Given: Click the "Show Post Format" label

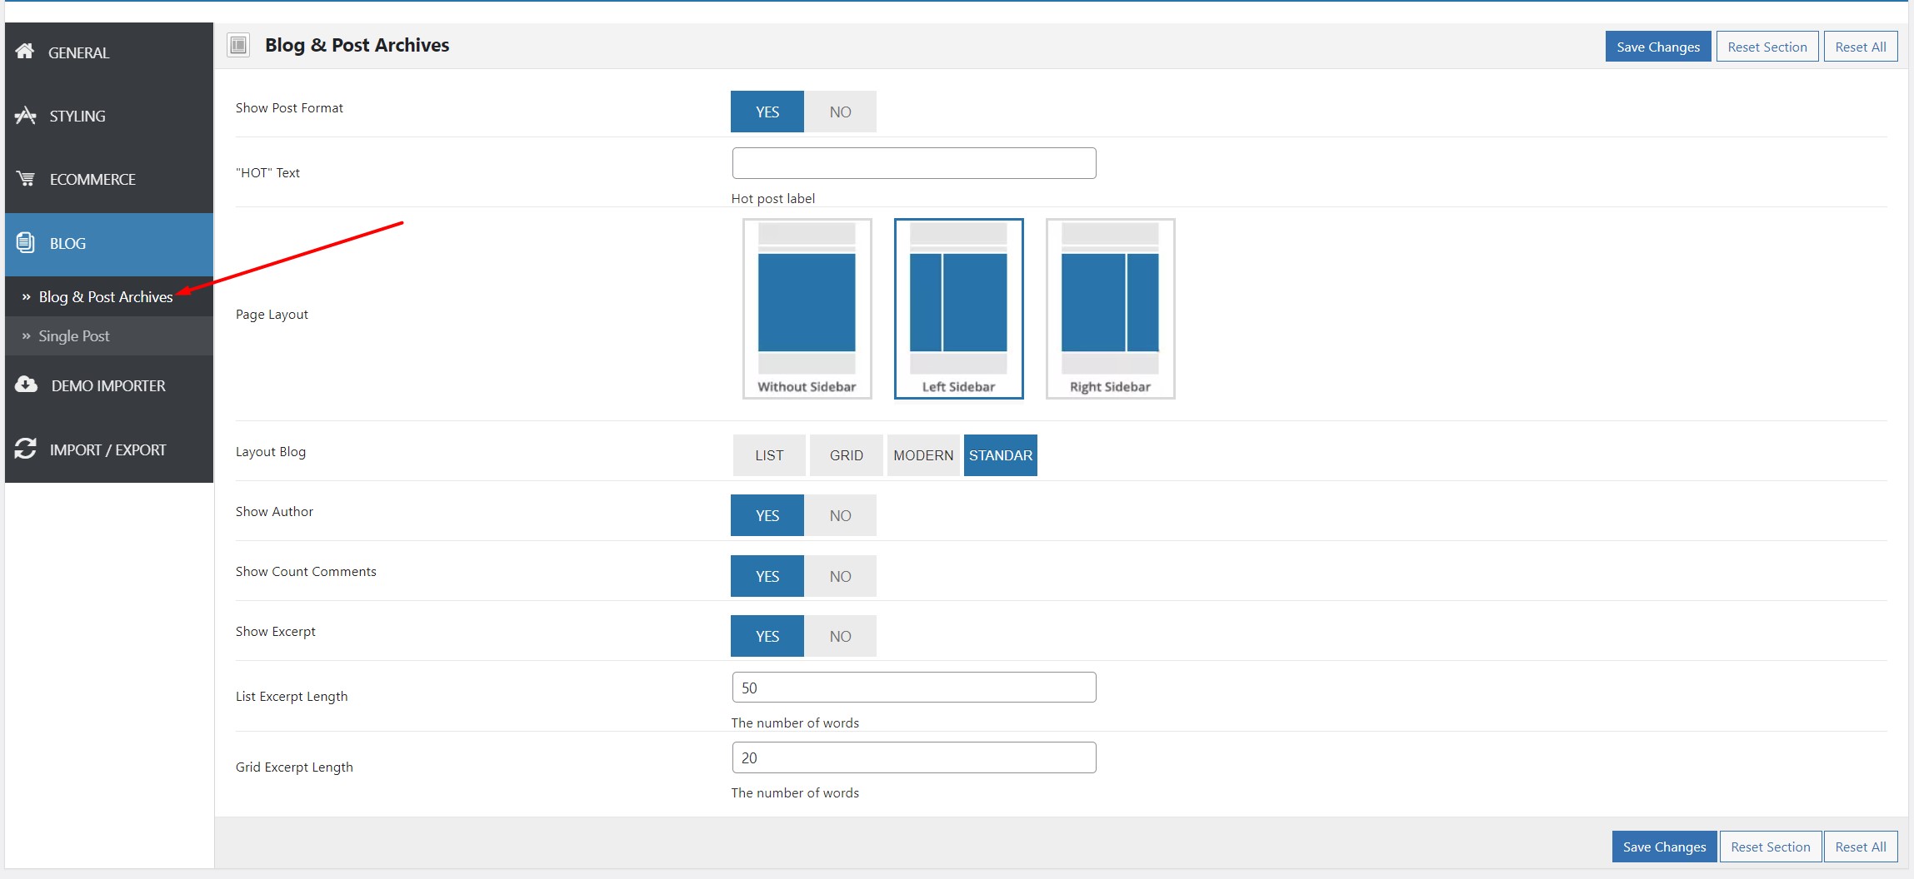Looking at the screenshot, I should (x=289, y=108).
